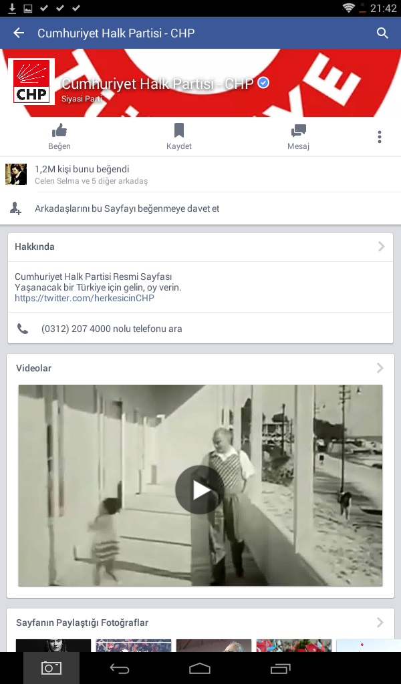Expand the Videolar section chevron

[380, 368]
